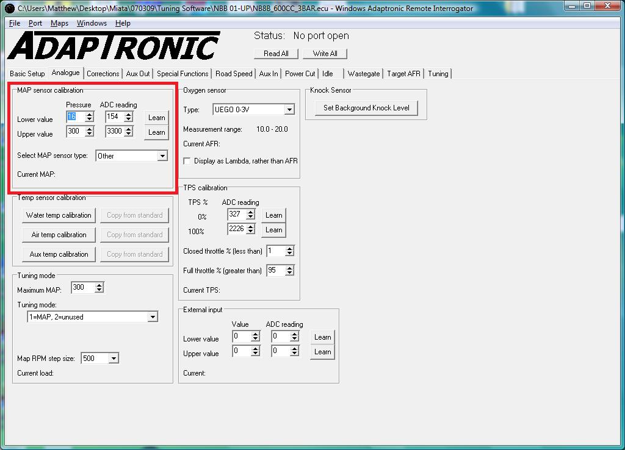Learn TPS 100% ADC reading
Viewport: 625px width, 450px height.
coord(274,230)
